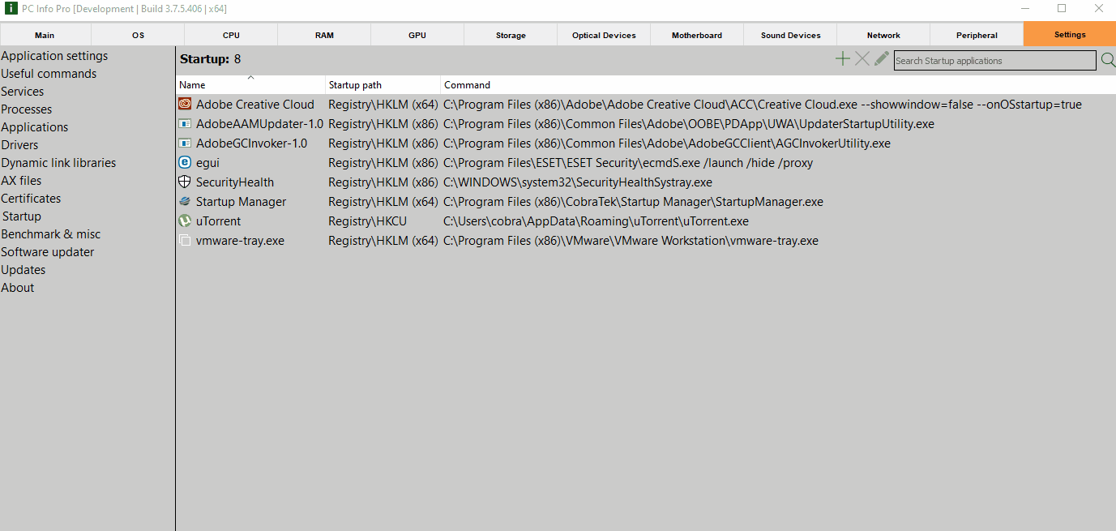Go to the Optical Devices tab
The width and height of the screenshot is (1116, 531).
tap(604, 35)
